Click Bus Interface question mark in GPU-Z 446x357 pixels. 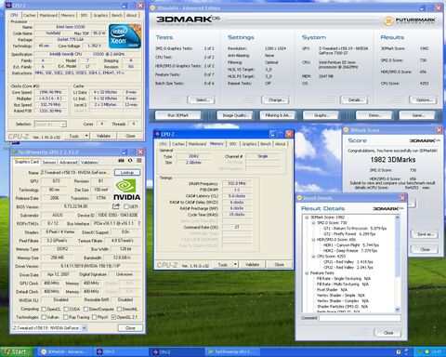[x=138, y=223]
